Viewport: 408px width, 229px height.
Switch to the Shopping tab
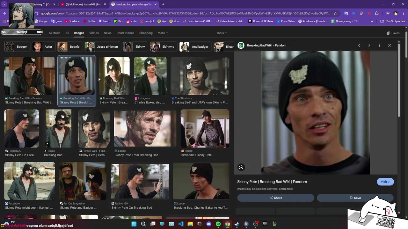[x=146, y=33]
